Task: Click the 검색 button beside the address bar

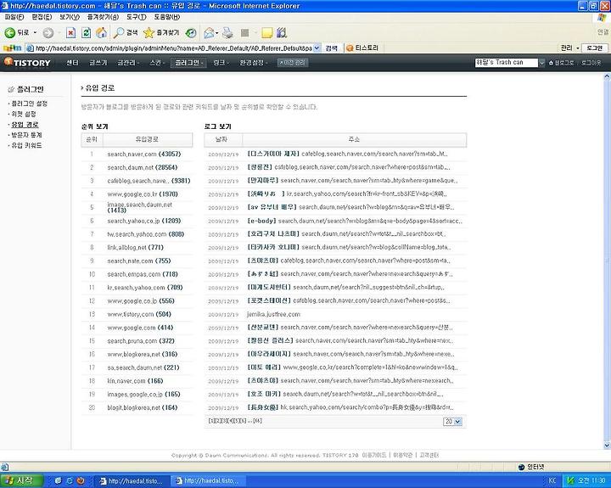Action: click(331, 48)
